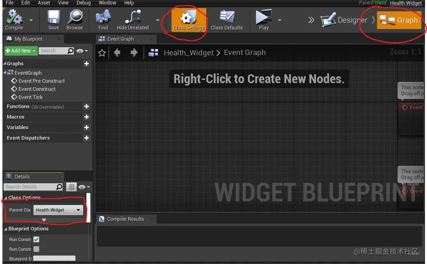Toggle Hide Unrelated nodes

click(133, 20)
